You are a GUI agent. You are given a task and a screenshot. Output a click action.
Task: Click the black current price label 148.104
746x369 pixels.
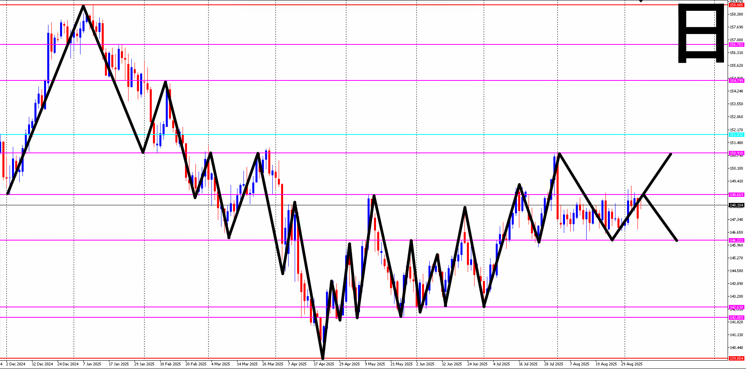pos(737,205)
